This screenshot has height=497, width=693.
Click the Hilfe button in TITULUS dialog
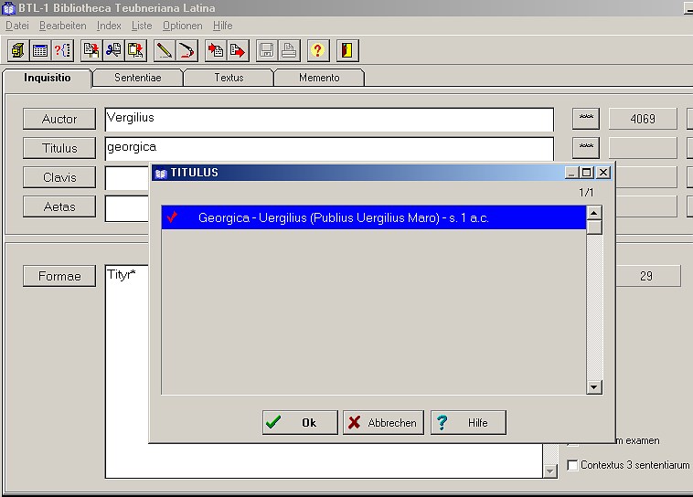click(468, 423)
